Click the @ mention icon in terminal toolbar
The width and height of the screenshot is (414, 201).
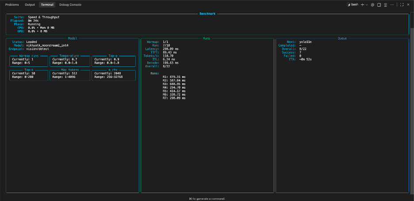[372, 4]
